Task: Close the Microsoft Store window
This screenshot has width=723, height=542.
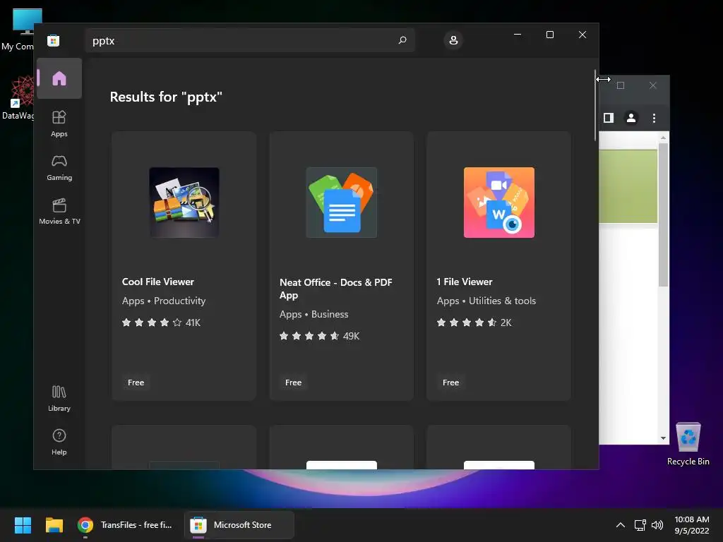Action: pyautogui.click(x=582, y=35)
